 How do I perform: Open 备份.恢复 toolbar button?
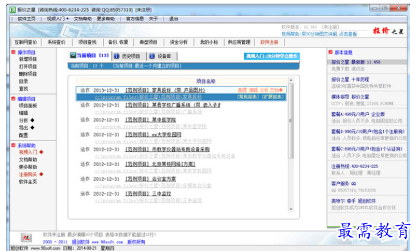click(x=118, y=42)
